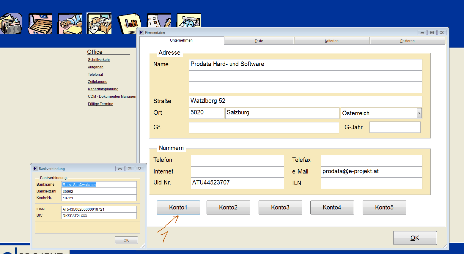Minimize the Bankverbindung window
The image size is (464, 254).
[x=120, y=168]
